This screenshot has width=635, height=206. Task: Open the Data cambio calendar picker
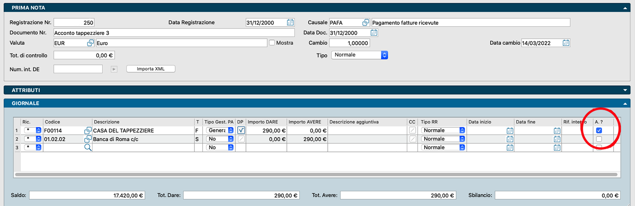[x=566, y=43]
